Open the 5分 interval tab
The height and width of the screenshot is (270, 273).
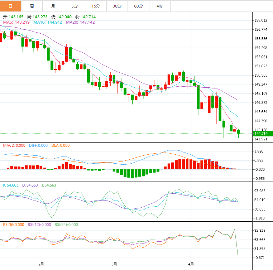tap(74, 6)
